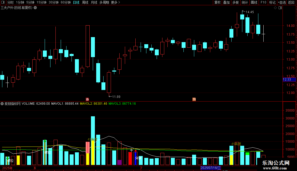Select the 30分钟 period tab
This screenshot has width=297, height=171.
pyautogui.click(x=53, y=2)
